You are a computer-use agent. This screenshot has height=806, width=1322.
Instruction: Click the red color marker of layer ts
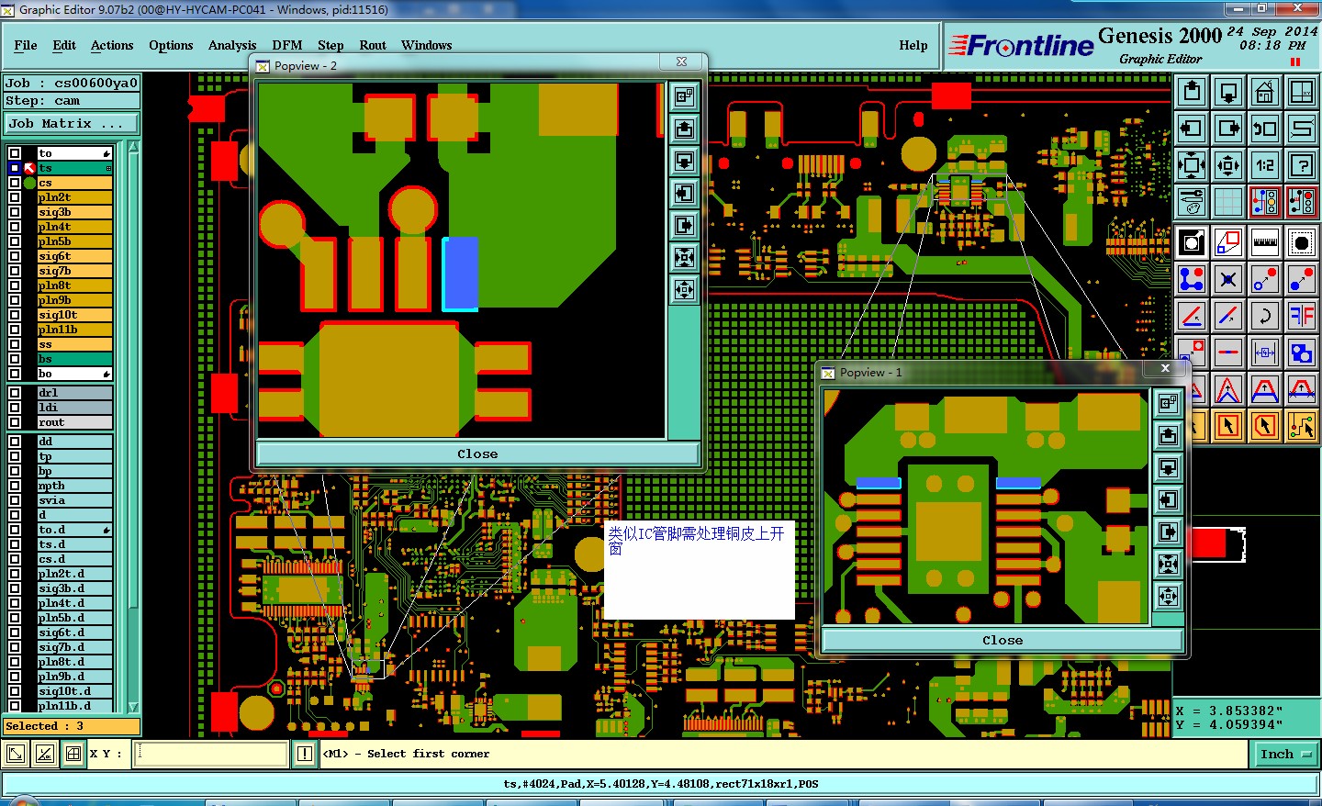pyautogui.click(x=29, y=168)
